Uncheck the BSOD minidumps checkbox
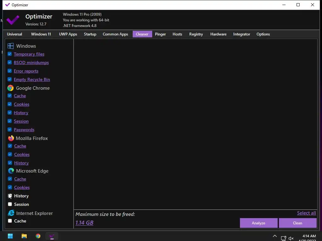Screen dimensions: 322x241 tap(10, 62)
